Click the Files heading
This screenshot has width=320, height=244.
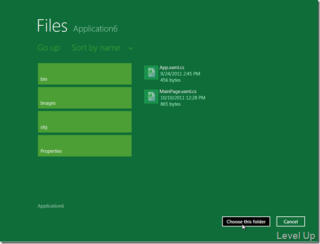[x=52, y=26]
